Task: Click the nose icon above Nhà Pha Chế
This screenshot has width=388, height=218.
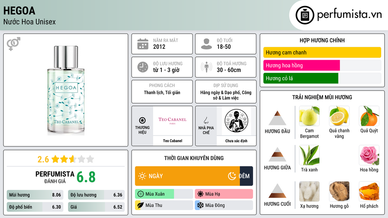Action: coord(206,121)
